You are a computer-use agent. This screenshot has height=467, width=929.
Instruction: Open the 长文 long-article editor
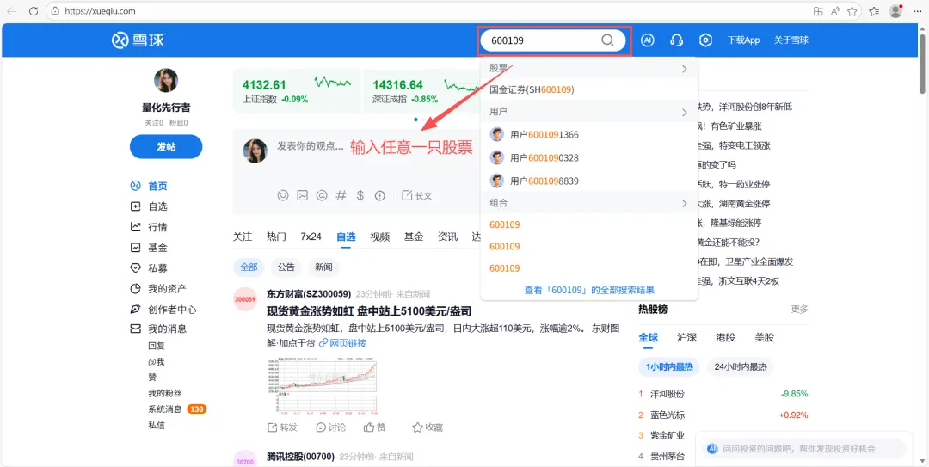[x=416, y=195]
